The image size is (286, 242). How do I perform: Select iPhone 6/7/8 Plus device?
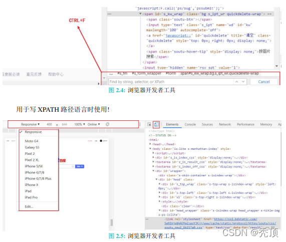(x=38, y=178)
